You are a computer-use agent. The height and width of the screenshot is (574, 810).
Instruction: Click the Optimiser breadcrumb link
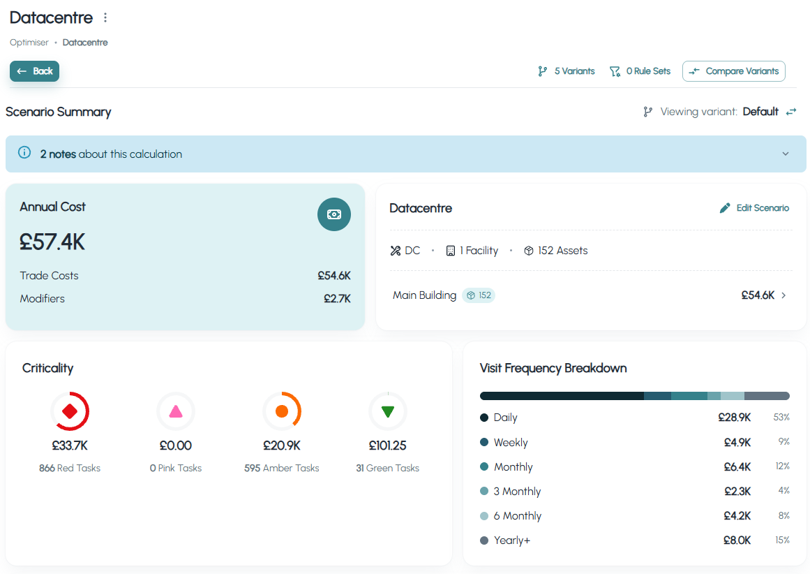29,43
